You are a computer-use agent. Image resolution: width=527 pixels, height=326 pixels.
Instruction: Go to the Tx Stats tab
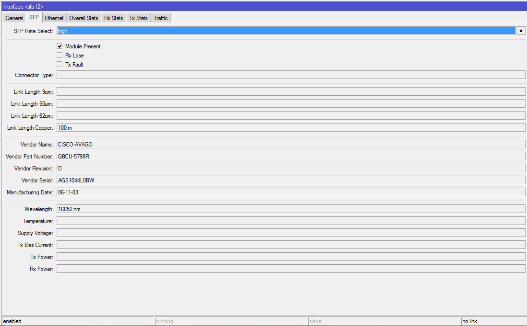(x=139, y=18)
